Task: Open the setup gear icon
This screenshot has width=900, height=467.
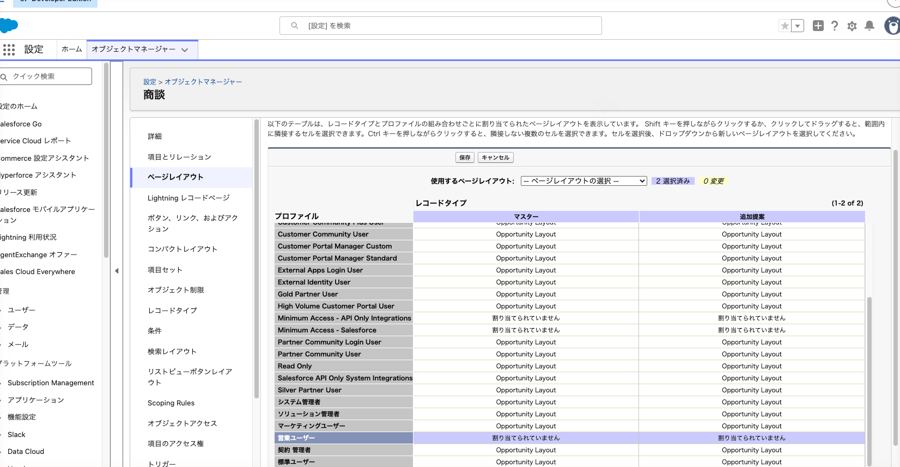Action: point(852,26)
